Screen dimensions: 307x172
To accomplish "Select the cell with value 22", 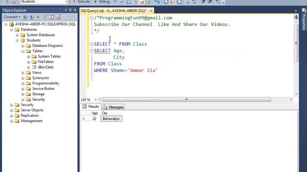I will [94, 119].
